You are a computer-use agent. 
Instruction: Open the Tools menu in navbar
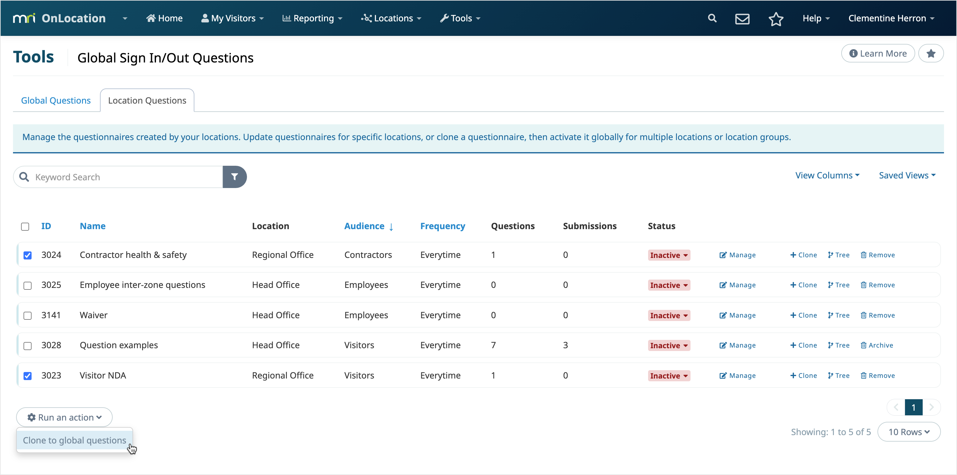tap(460, 18)
